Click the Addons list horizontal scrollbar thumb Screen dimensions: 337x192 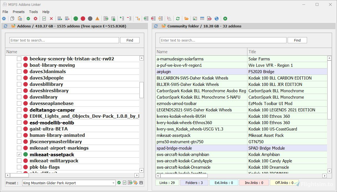click(19, 175)
